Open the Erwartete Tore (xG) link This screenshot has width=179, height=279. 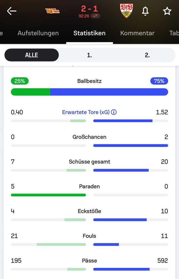pyautogui.click(x=86, y=112)
